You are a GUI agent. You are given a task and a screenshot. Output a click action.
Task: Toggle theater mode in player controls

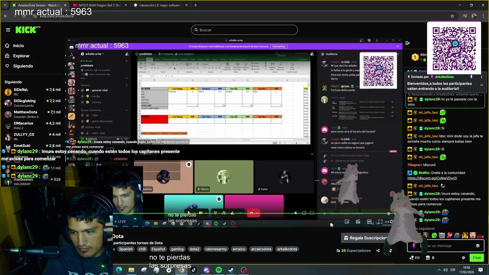369,222
